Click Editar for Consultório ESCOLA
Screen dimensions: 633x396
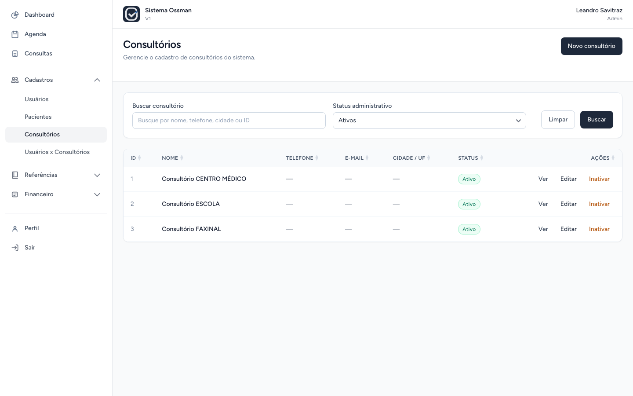pos(568,204)
